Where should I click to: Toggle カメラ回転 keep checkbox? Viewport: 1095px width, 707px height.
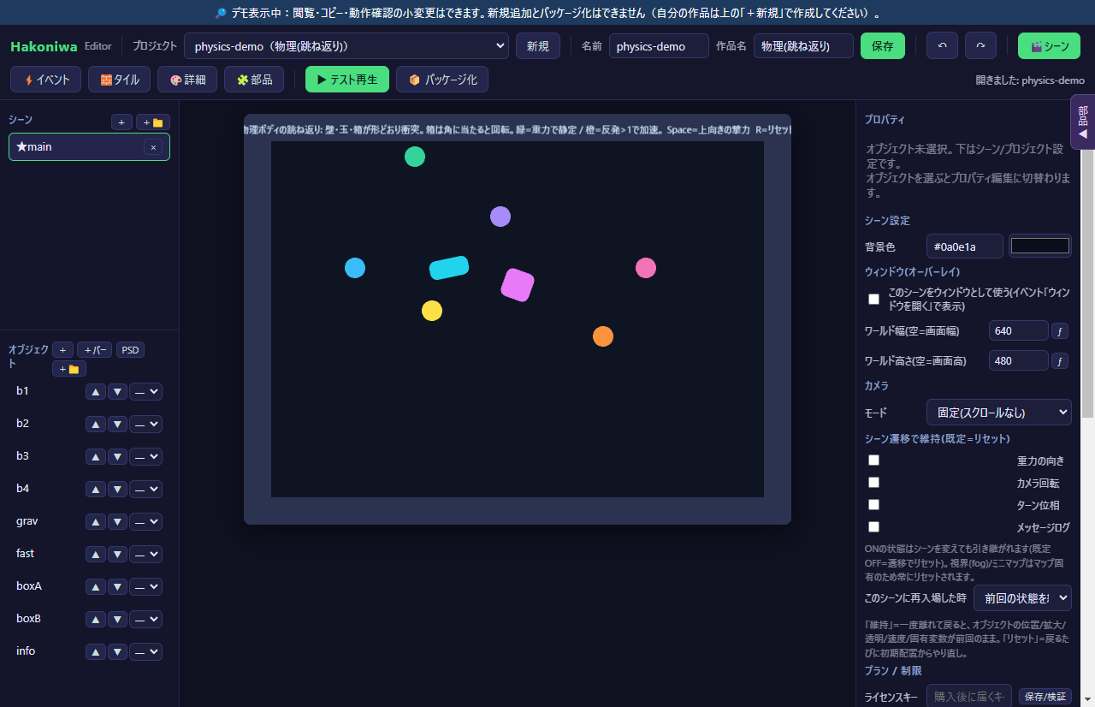click(873, 483)
